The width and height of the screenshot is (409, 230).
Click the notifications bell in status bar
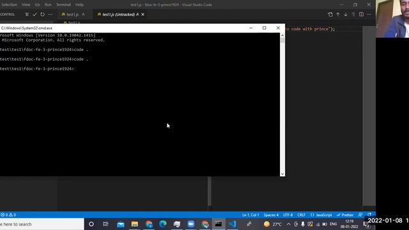pyautogui.click(x=369, y=215)
